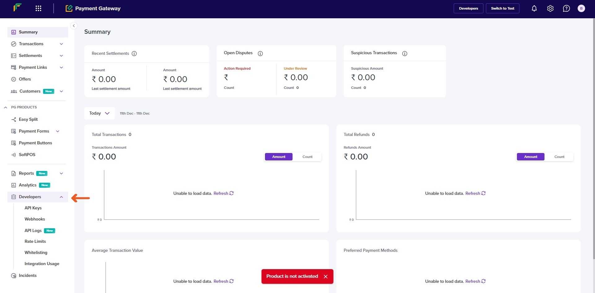This screenshot has width=595, height=293.
Task: Open the notifications bell icon
Action: (534, 8)
